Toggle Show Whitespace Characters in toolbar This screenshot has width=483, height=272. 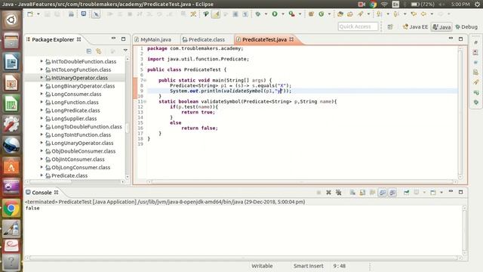245,14
